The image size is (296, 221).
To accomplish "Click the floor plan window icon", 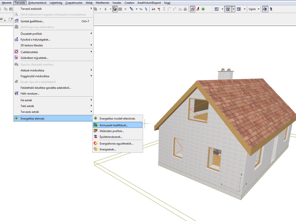I will [x=217, y=9].
